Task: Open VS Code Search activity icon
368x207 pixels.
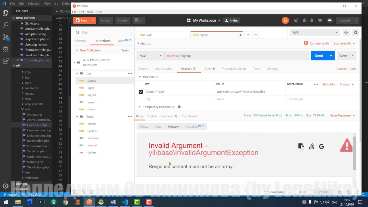Action: point(5,25)
